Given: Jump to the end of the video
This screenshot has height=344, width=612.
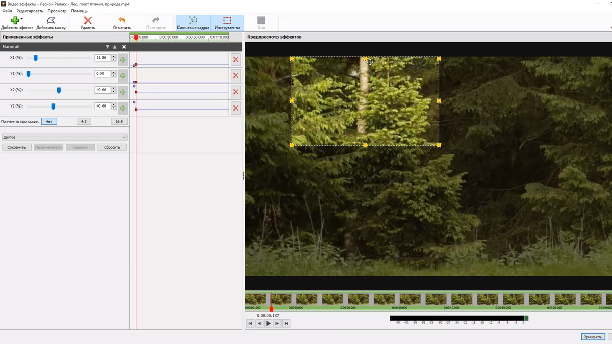Looking at the screenshot, I should click(286, 323).
